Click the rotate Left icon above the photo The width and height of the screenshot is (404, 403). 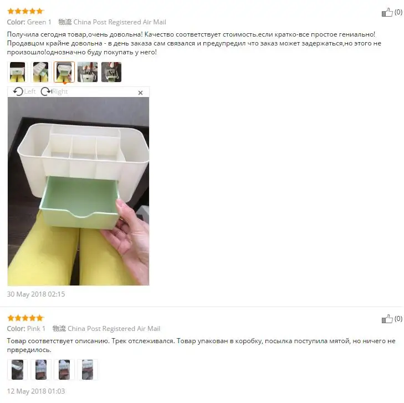[18, 91]
